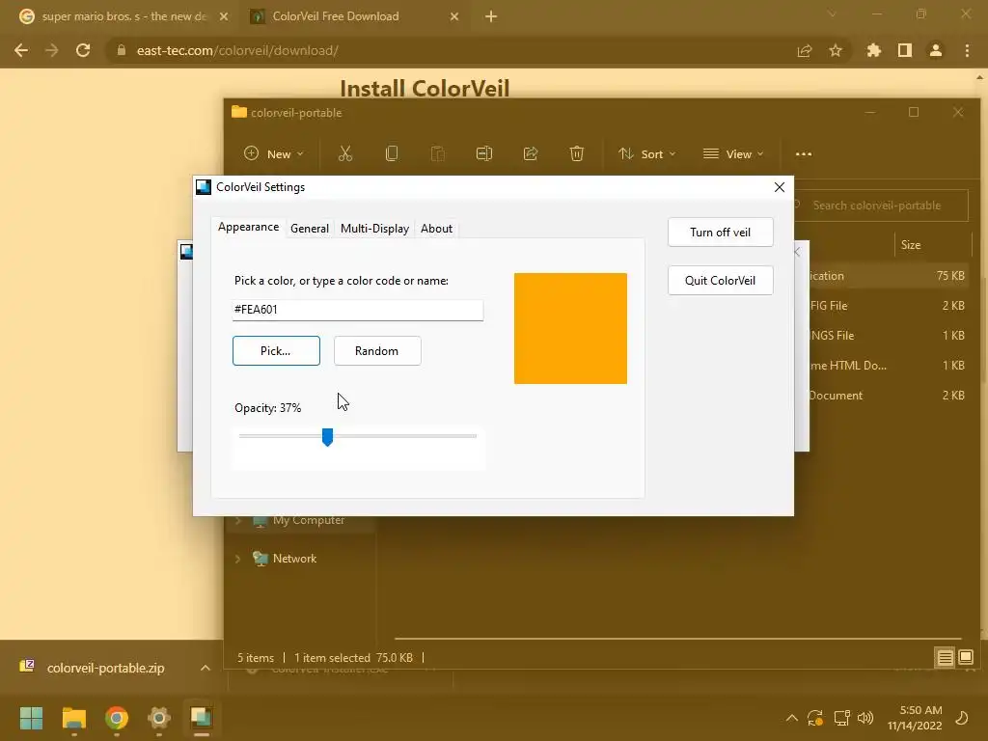
Task: Select the NGS File row
Action: [890, 335]
